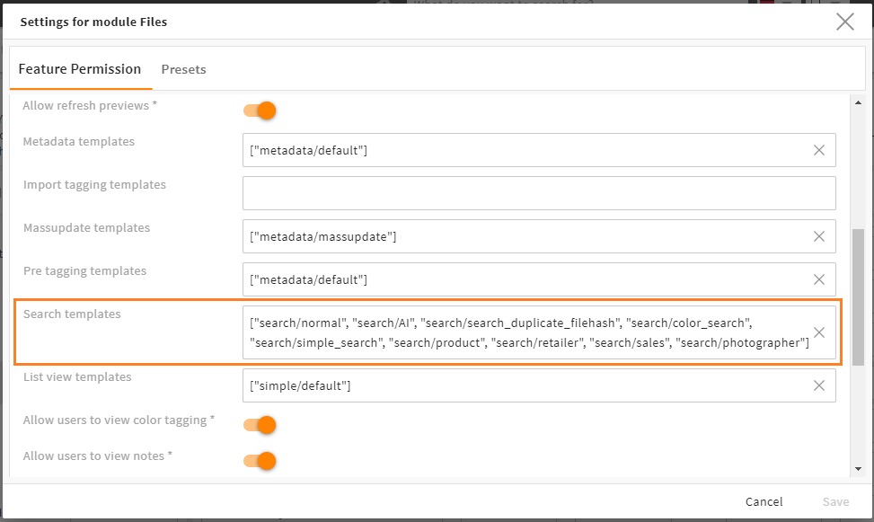
Task: Click the Search templates input field
Action: click(x=539, y=332)
